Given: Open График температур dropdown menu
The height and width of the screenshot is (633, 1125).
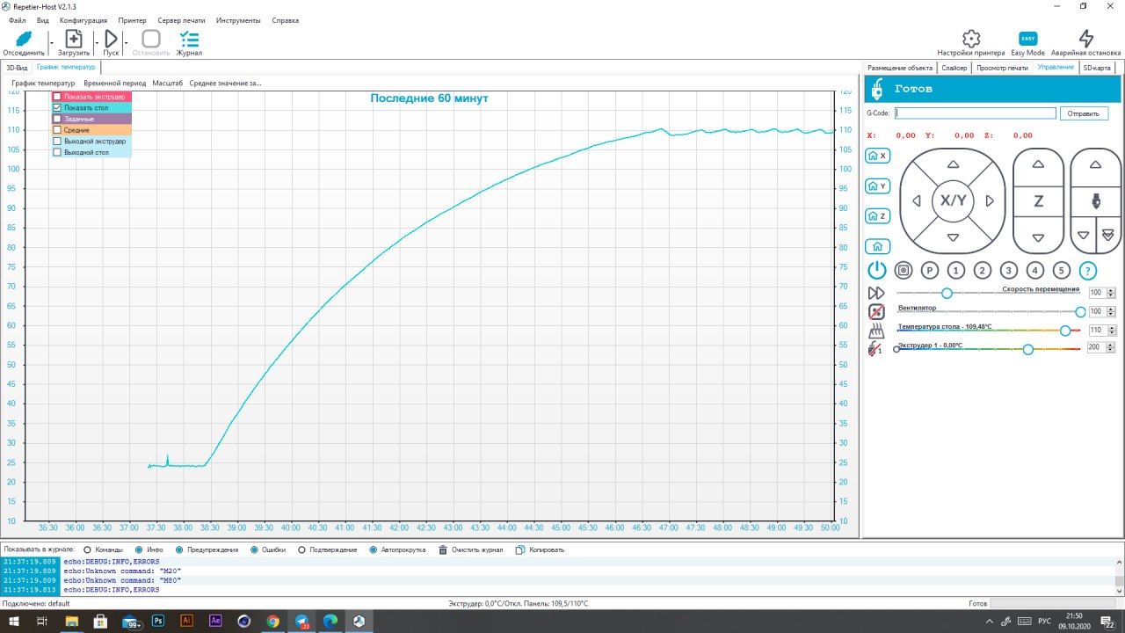Looking at the screenshot, I should point(44,84).
